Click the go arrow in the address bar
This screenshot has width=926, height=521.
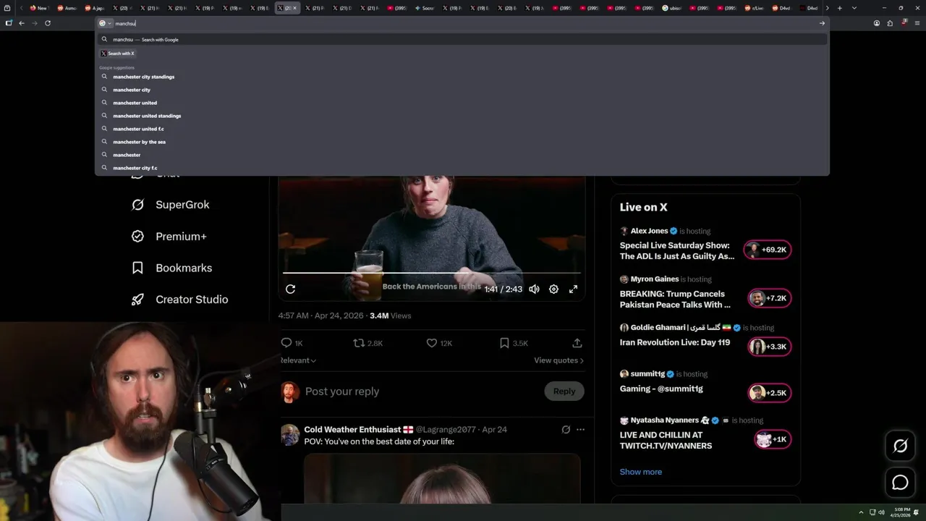tap(822, 23)
